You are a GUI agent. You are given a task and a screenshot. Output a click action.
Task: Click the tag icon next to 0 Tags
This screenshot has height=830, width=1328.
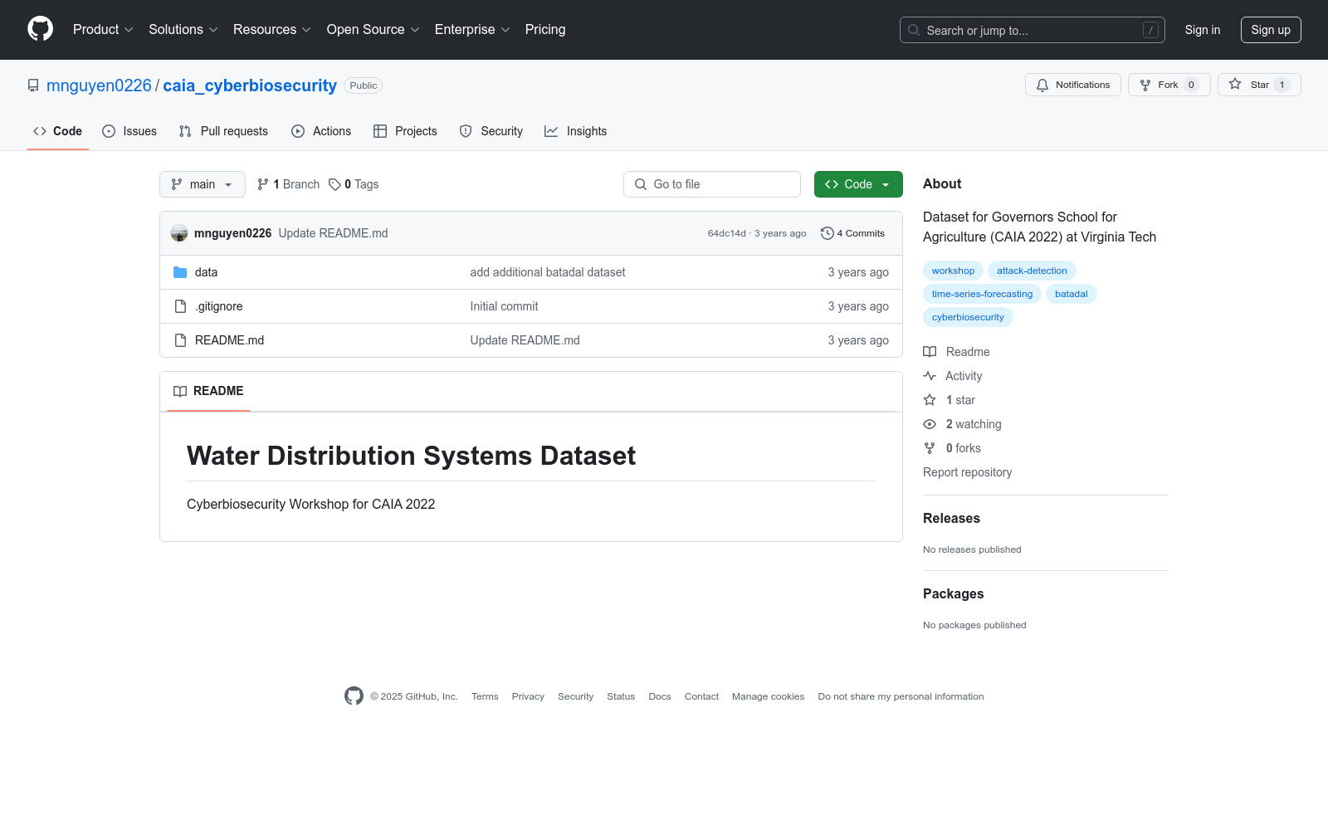coord(334,184)
